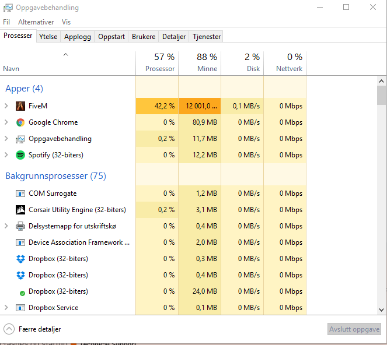Switch to the Detaljer tab
This screenshot has width=387, height=345.
click(174, 37)
